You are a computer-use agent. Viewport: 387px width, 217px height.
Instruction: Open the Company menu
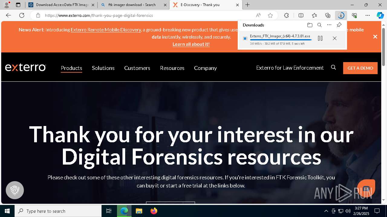click(205, 68)
